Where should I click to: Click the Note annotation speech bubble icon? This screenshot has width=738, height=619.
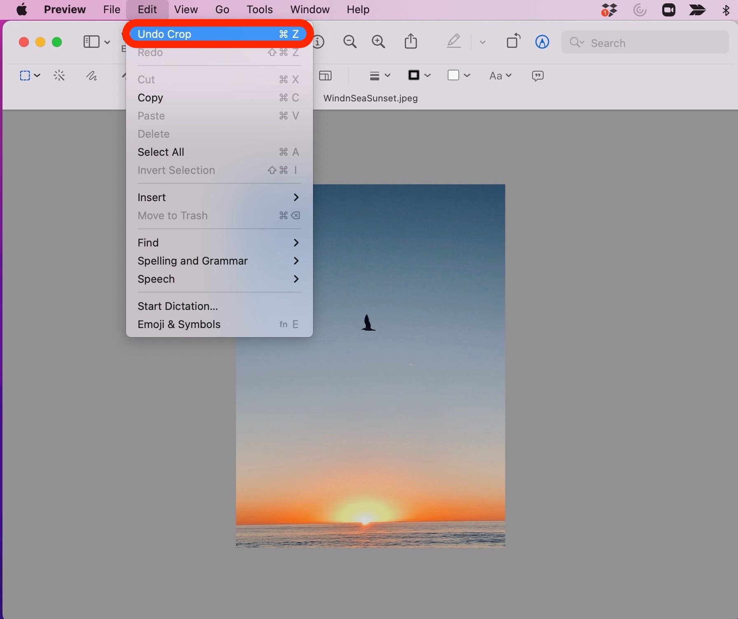537,75
